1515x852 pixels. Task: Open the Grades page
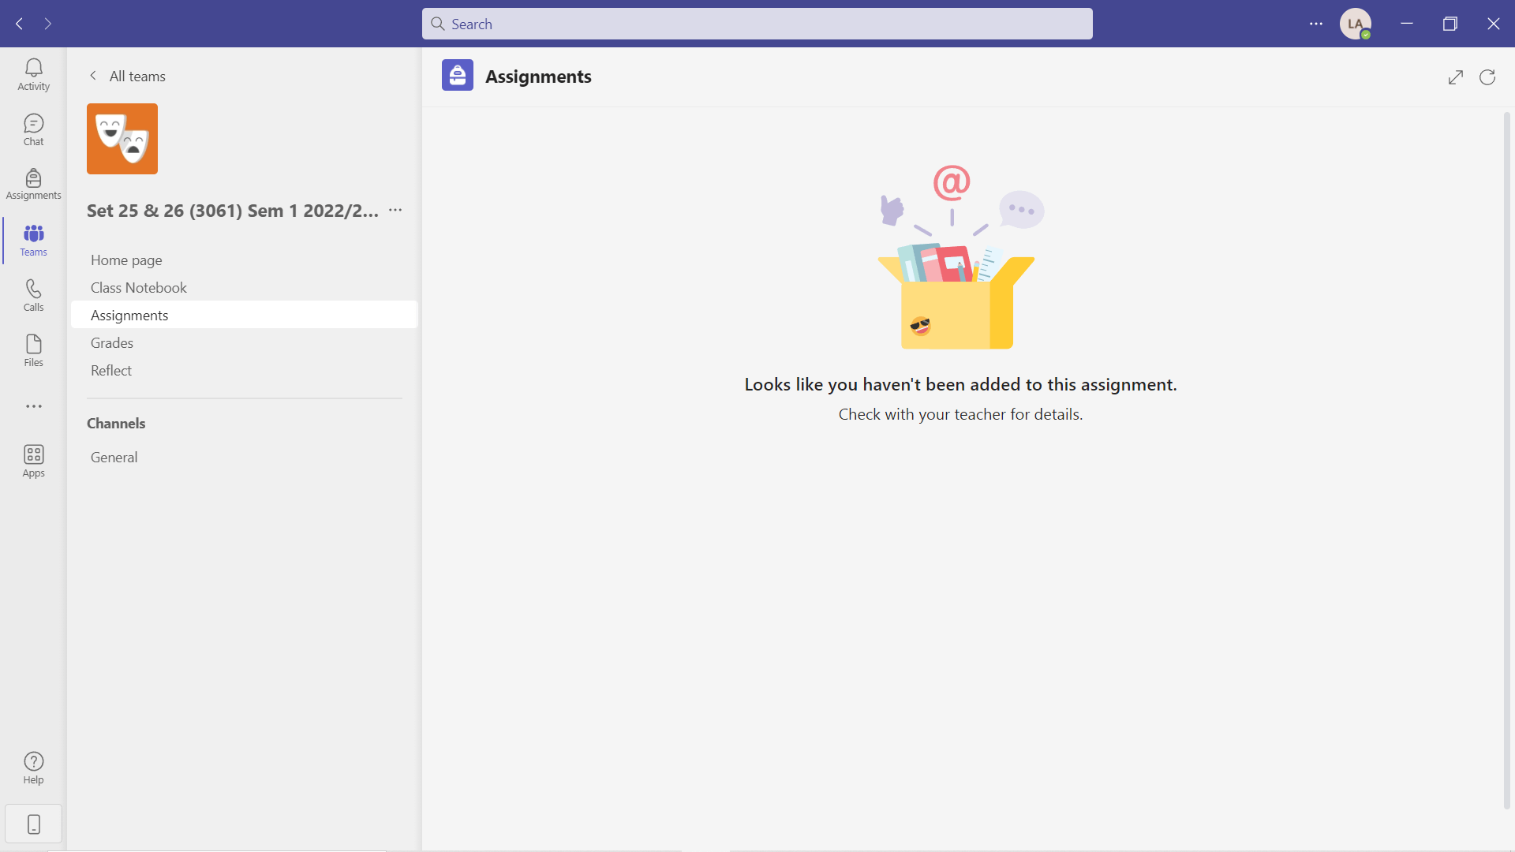coord(245,342)
